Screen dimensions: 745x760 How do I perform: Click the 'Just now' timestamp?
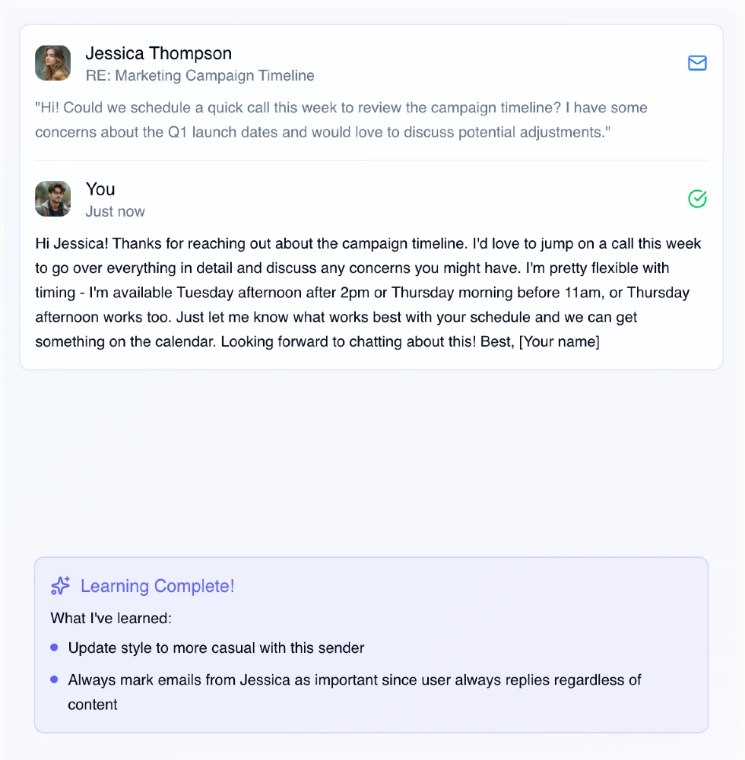point(115,211)
